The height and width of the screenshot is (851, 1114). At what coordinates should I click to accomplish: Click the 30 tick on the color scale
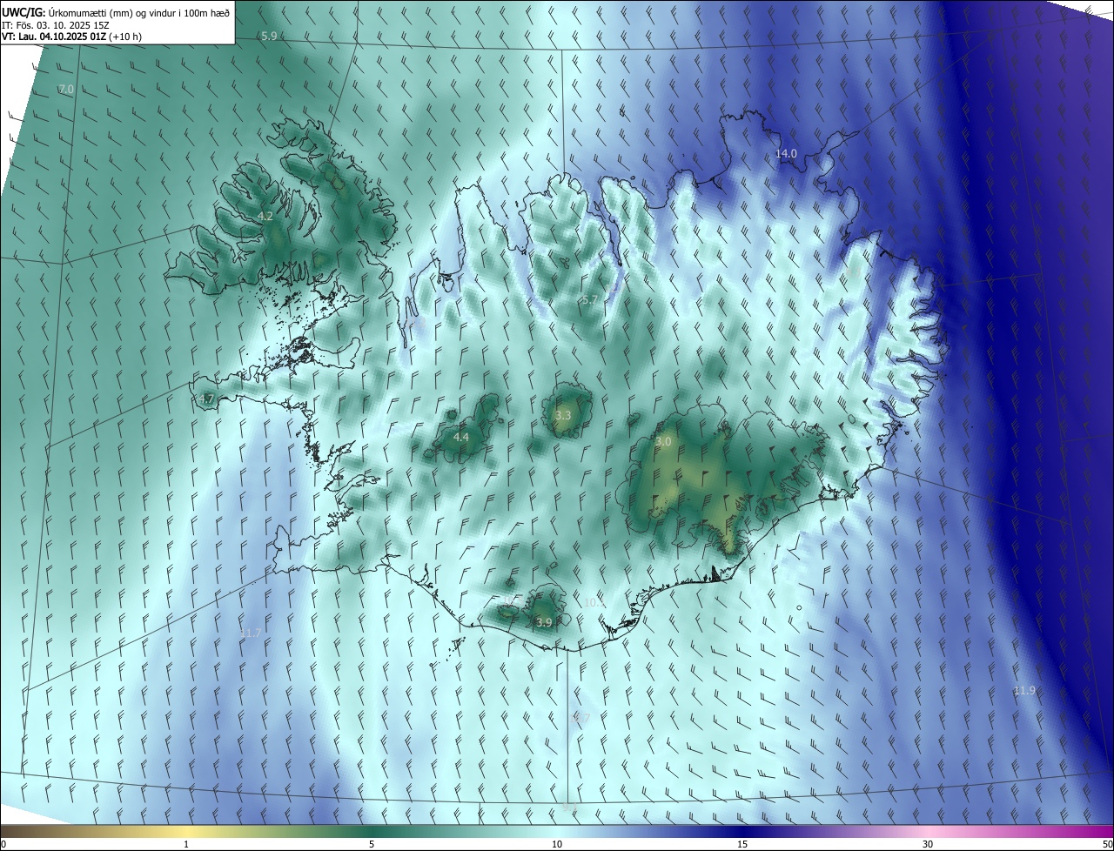928,844
